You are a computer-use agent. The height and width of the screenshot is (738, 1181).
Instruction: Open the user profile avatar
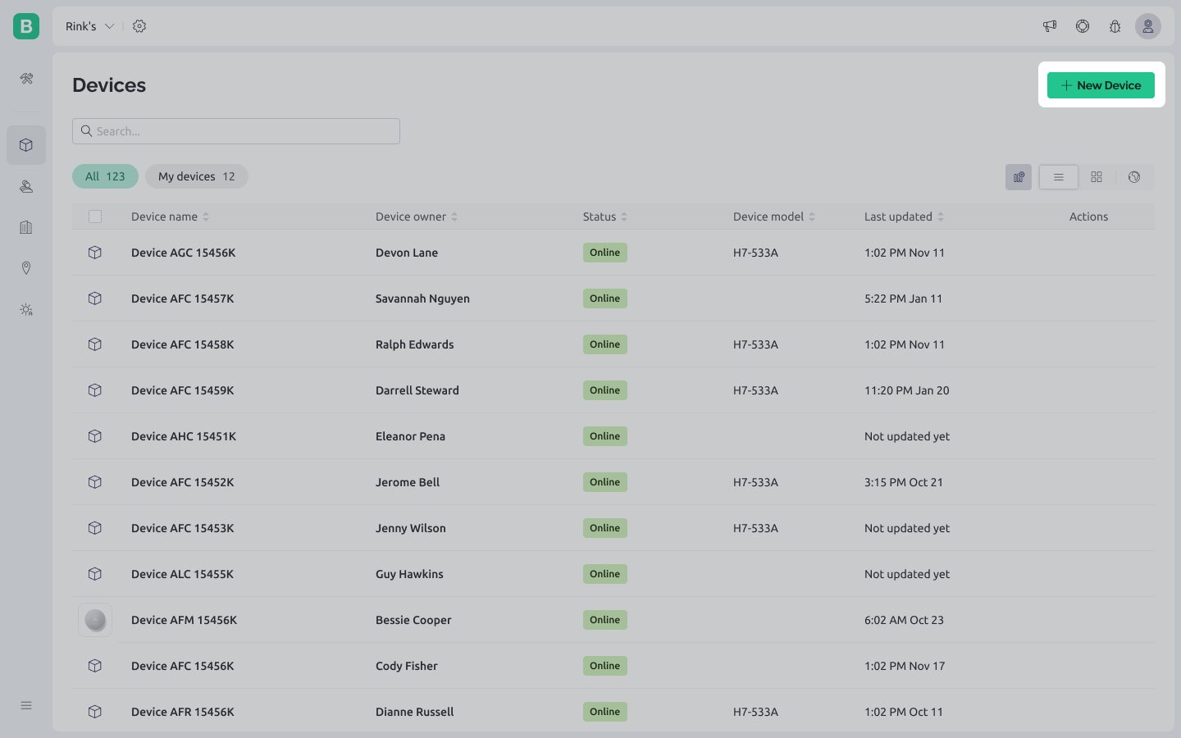1148,26
